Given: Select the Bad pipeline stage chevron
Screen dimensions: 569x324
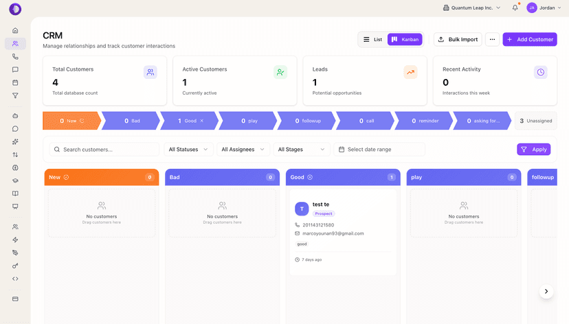Looking at the screenshot, I should click(131, 121).
